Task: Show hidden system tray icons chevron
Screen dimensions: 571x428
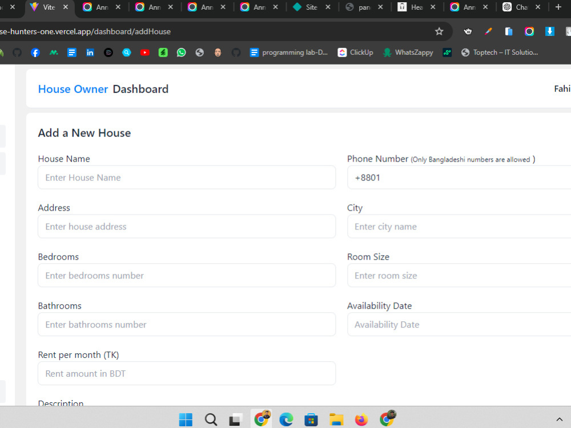Action: click(560, 419)
